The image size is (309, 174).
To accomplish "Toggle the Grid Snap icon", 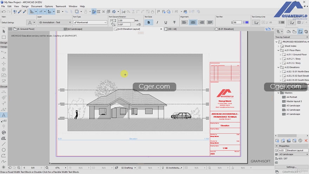I will click(58, 12).
